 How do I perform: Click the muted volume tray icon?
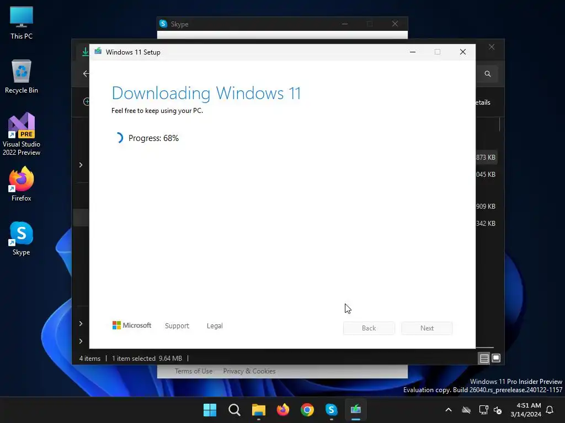498,410
